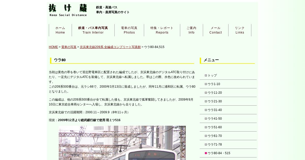305x160 pixels.
Task: Click the HOME breadcrumb link
Action: coord(53,47)
